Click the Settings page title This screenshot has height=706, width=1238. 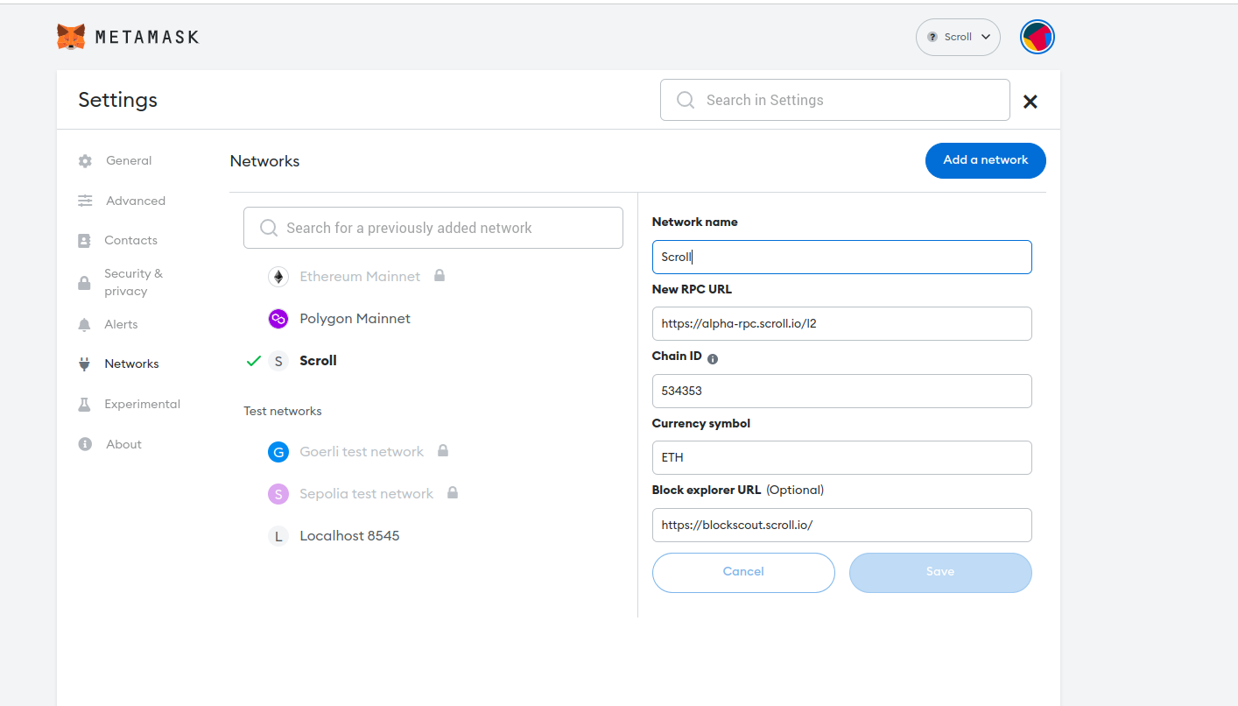coord(117,99)
